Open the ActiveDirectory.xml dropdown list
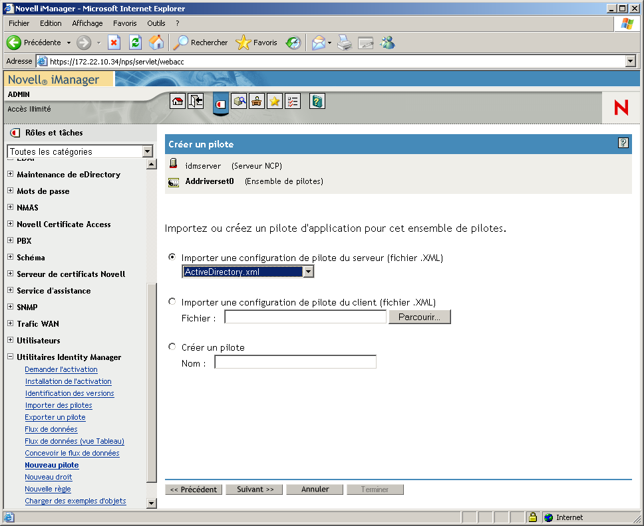 [308, 271]
